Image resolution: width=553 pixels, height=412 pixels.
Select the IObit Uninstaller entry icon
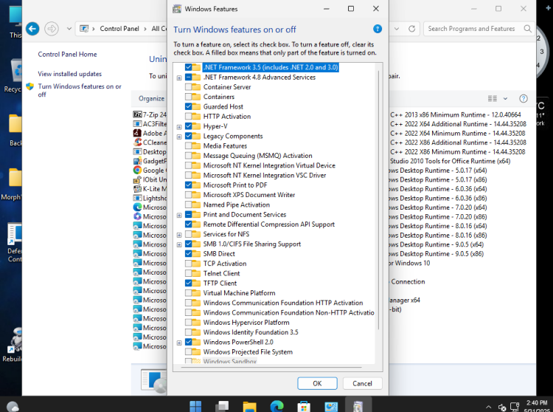(x=137, y=179)
